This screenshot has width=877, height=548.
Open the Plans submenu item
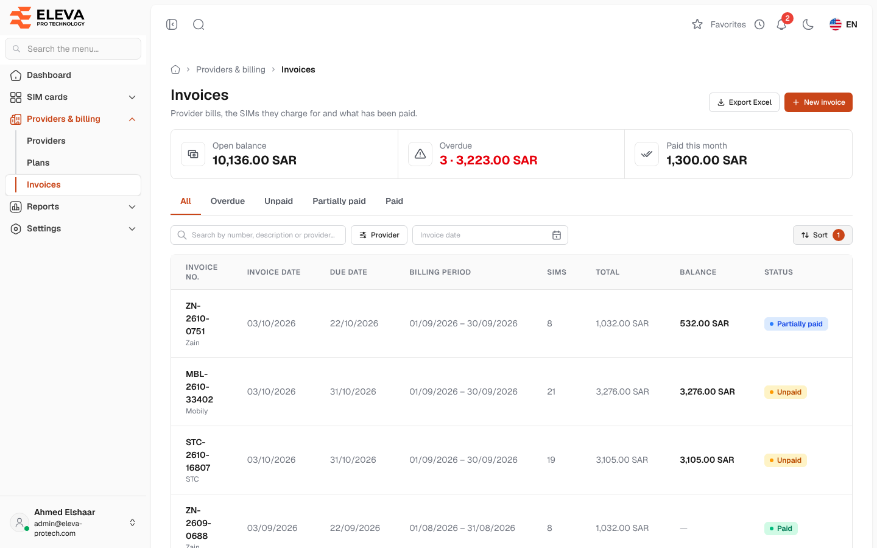point(73,163)
